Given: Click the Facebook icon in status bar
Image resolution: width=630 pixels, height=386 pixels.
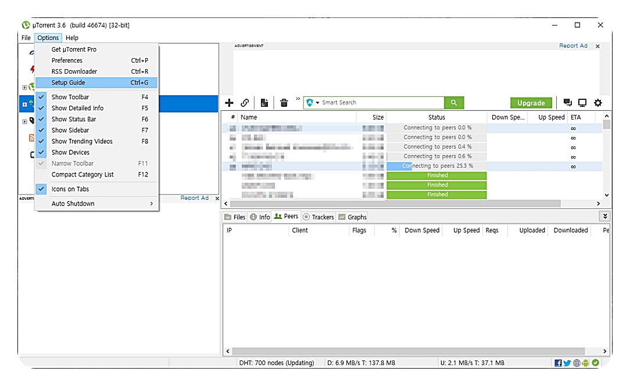Looking at the screenshot, I should point(558,363).
